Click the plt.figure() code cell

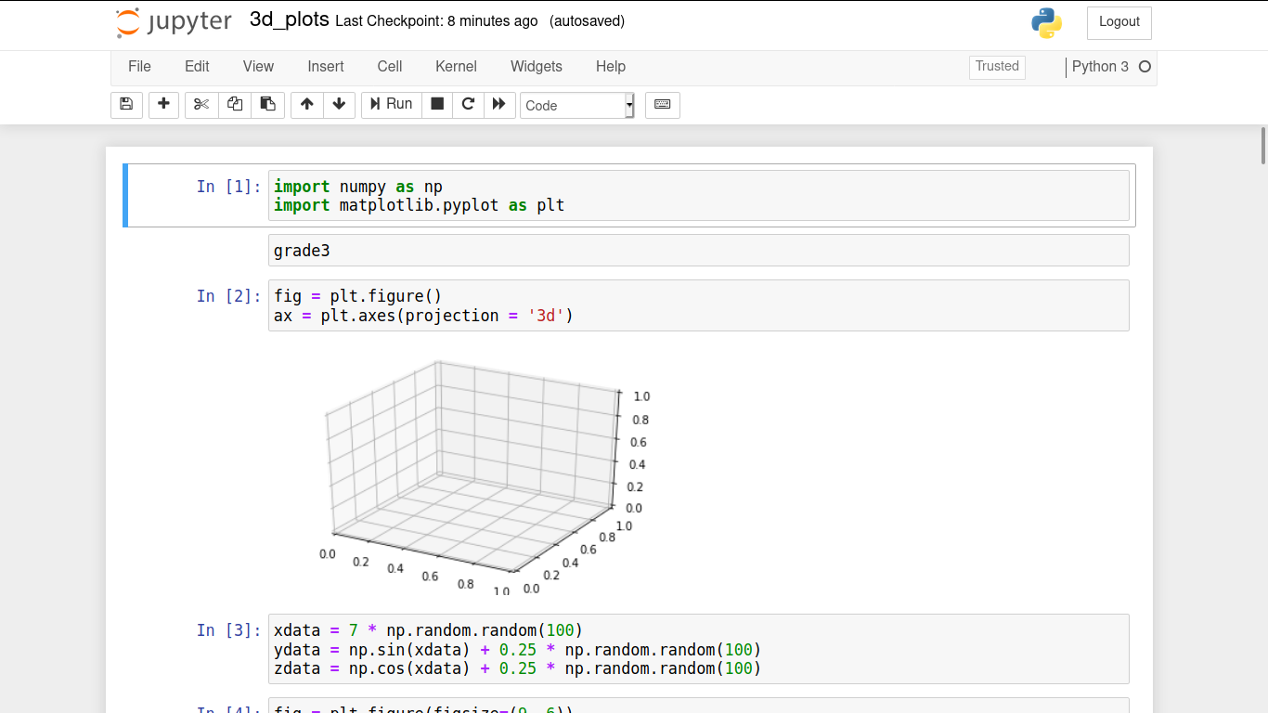(699, 305)
